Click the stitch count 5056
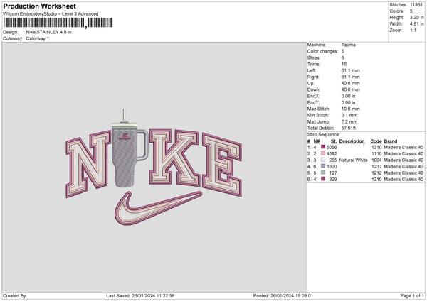The height and width of the screenshot is (301, 427). 332,147
